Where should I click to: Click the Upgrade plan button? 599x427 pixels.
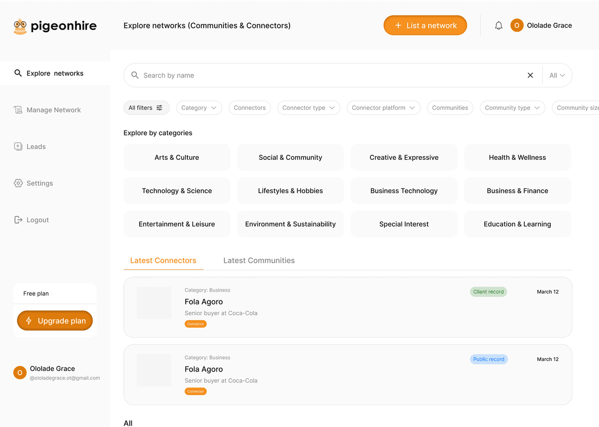click(55, 321)
